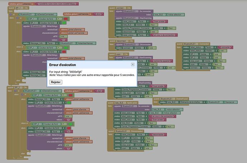
Task: Toggle 'faux' for stop_scan Visible in Connected handler
Action: click(221, 61)
